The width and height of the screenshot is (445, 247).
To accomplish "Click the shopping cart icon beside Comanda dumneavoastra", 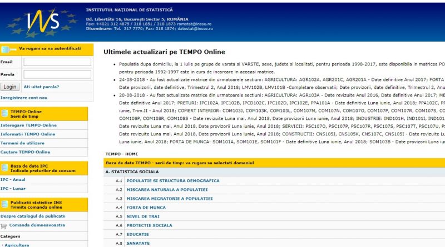I will coord(4,226).
